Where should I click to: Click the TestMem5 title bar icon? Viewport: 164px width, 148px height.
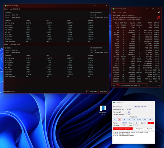click(x=114, y=103)
